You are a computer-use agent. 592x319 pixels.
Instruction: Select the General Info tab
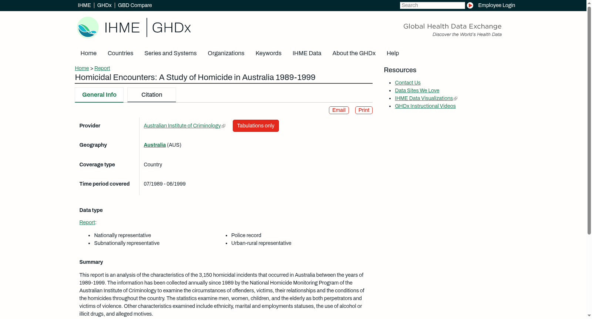[x=99, y=95]
